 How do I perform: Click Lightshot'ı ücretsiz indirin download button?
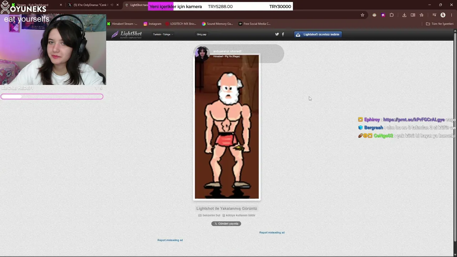(318, 34)
